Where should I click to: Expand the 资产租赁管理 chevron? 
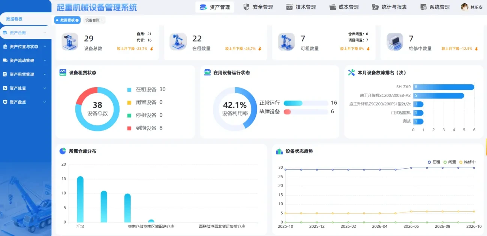click(45, 74)
